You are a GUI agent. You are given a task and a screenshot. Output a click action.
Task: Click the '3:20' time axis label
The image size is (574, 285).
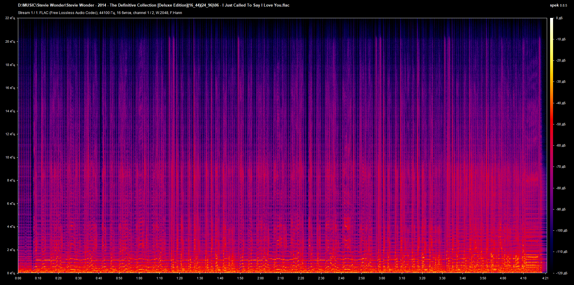(422, 278)
